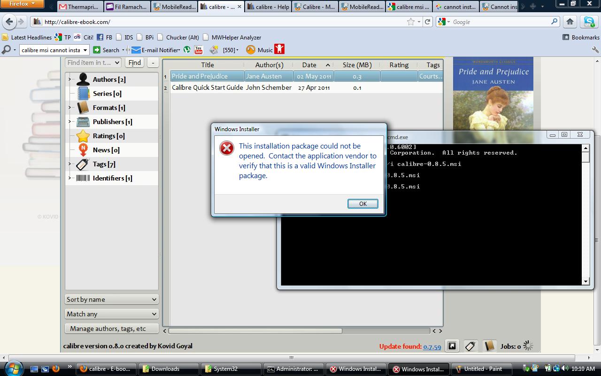Launch Firefox from quick launch bar
This screenshot has height=376, width=601.
[56, 369]
